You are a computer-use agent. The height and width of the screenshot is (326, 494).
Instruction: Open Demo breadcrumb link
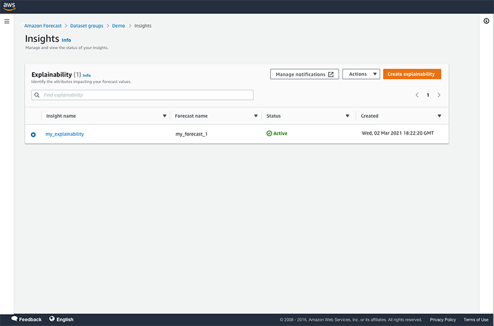click(119, 26)
